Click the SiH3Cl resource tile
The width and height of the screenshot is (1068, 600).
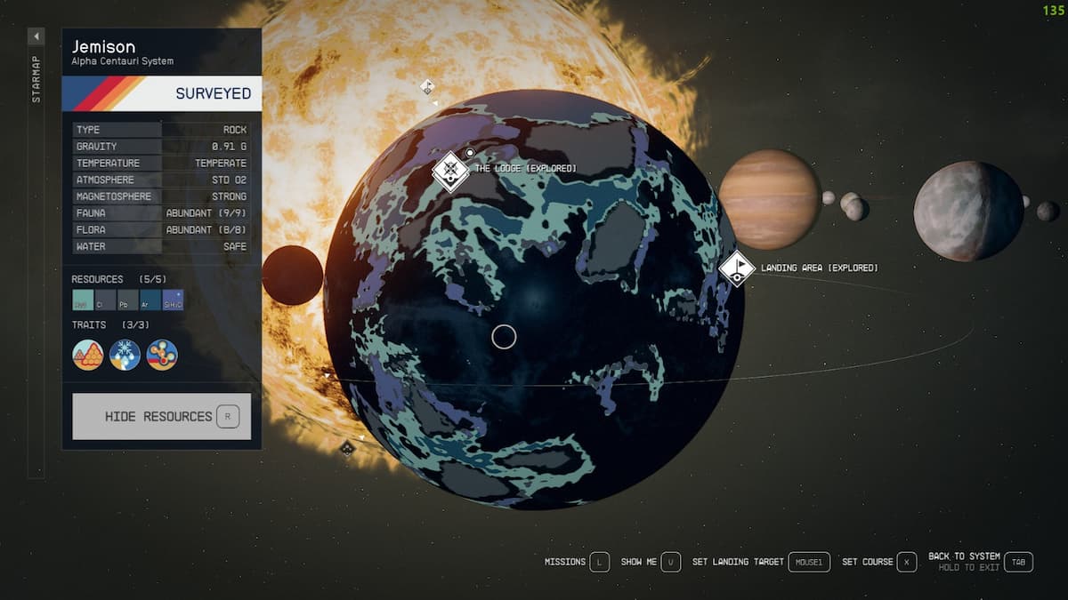click(x=172, y=300)
